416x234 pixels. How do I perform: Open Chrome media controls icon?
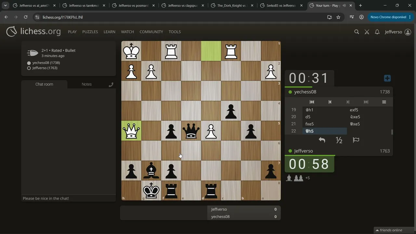[x=352, y=17]
